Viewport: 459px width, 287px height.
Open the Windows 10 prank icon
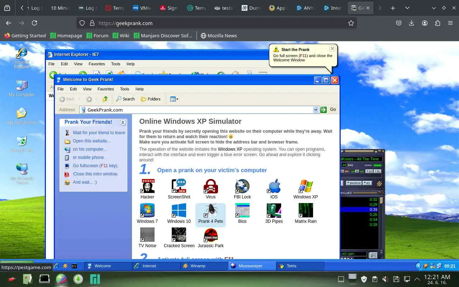(179, 213)
